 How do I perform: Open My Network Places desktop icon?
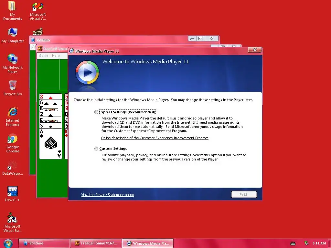tap(13, 64)
